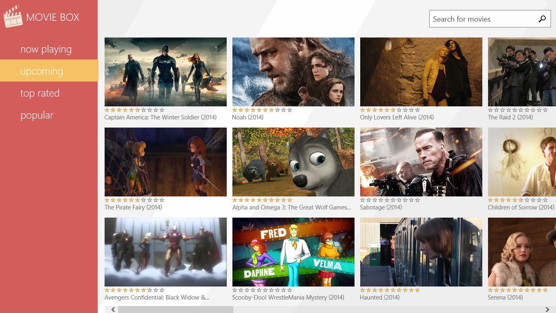Open The Pirate Fairy thumbnail

pyautogui.click(x=166, y=162)
